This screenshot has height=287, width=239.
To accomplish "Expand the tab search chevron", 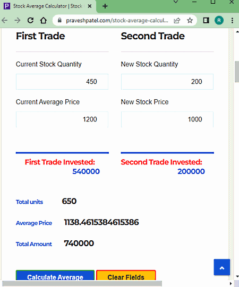I will tap(176, 2).
